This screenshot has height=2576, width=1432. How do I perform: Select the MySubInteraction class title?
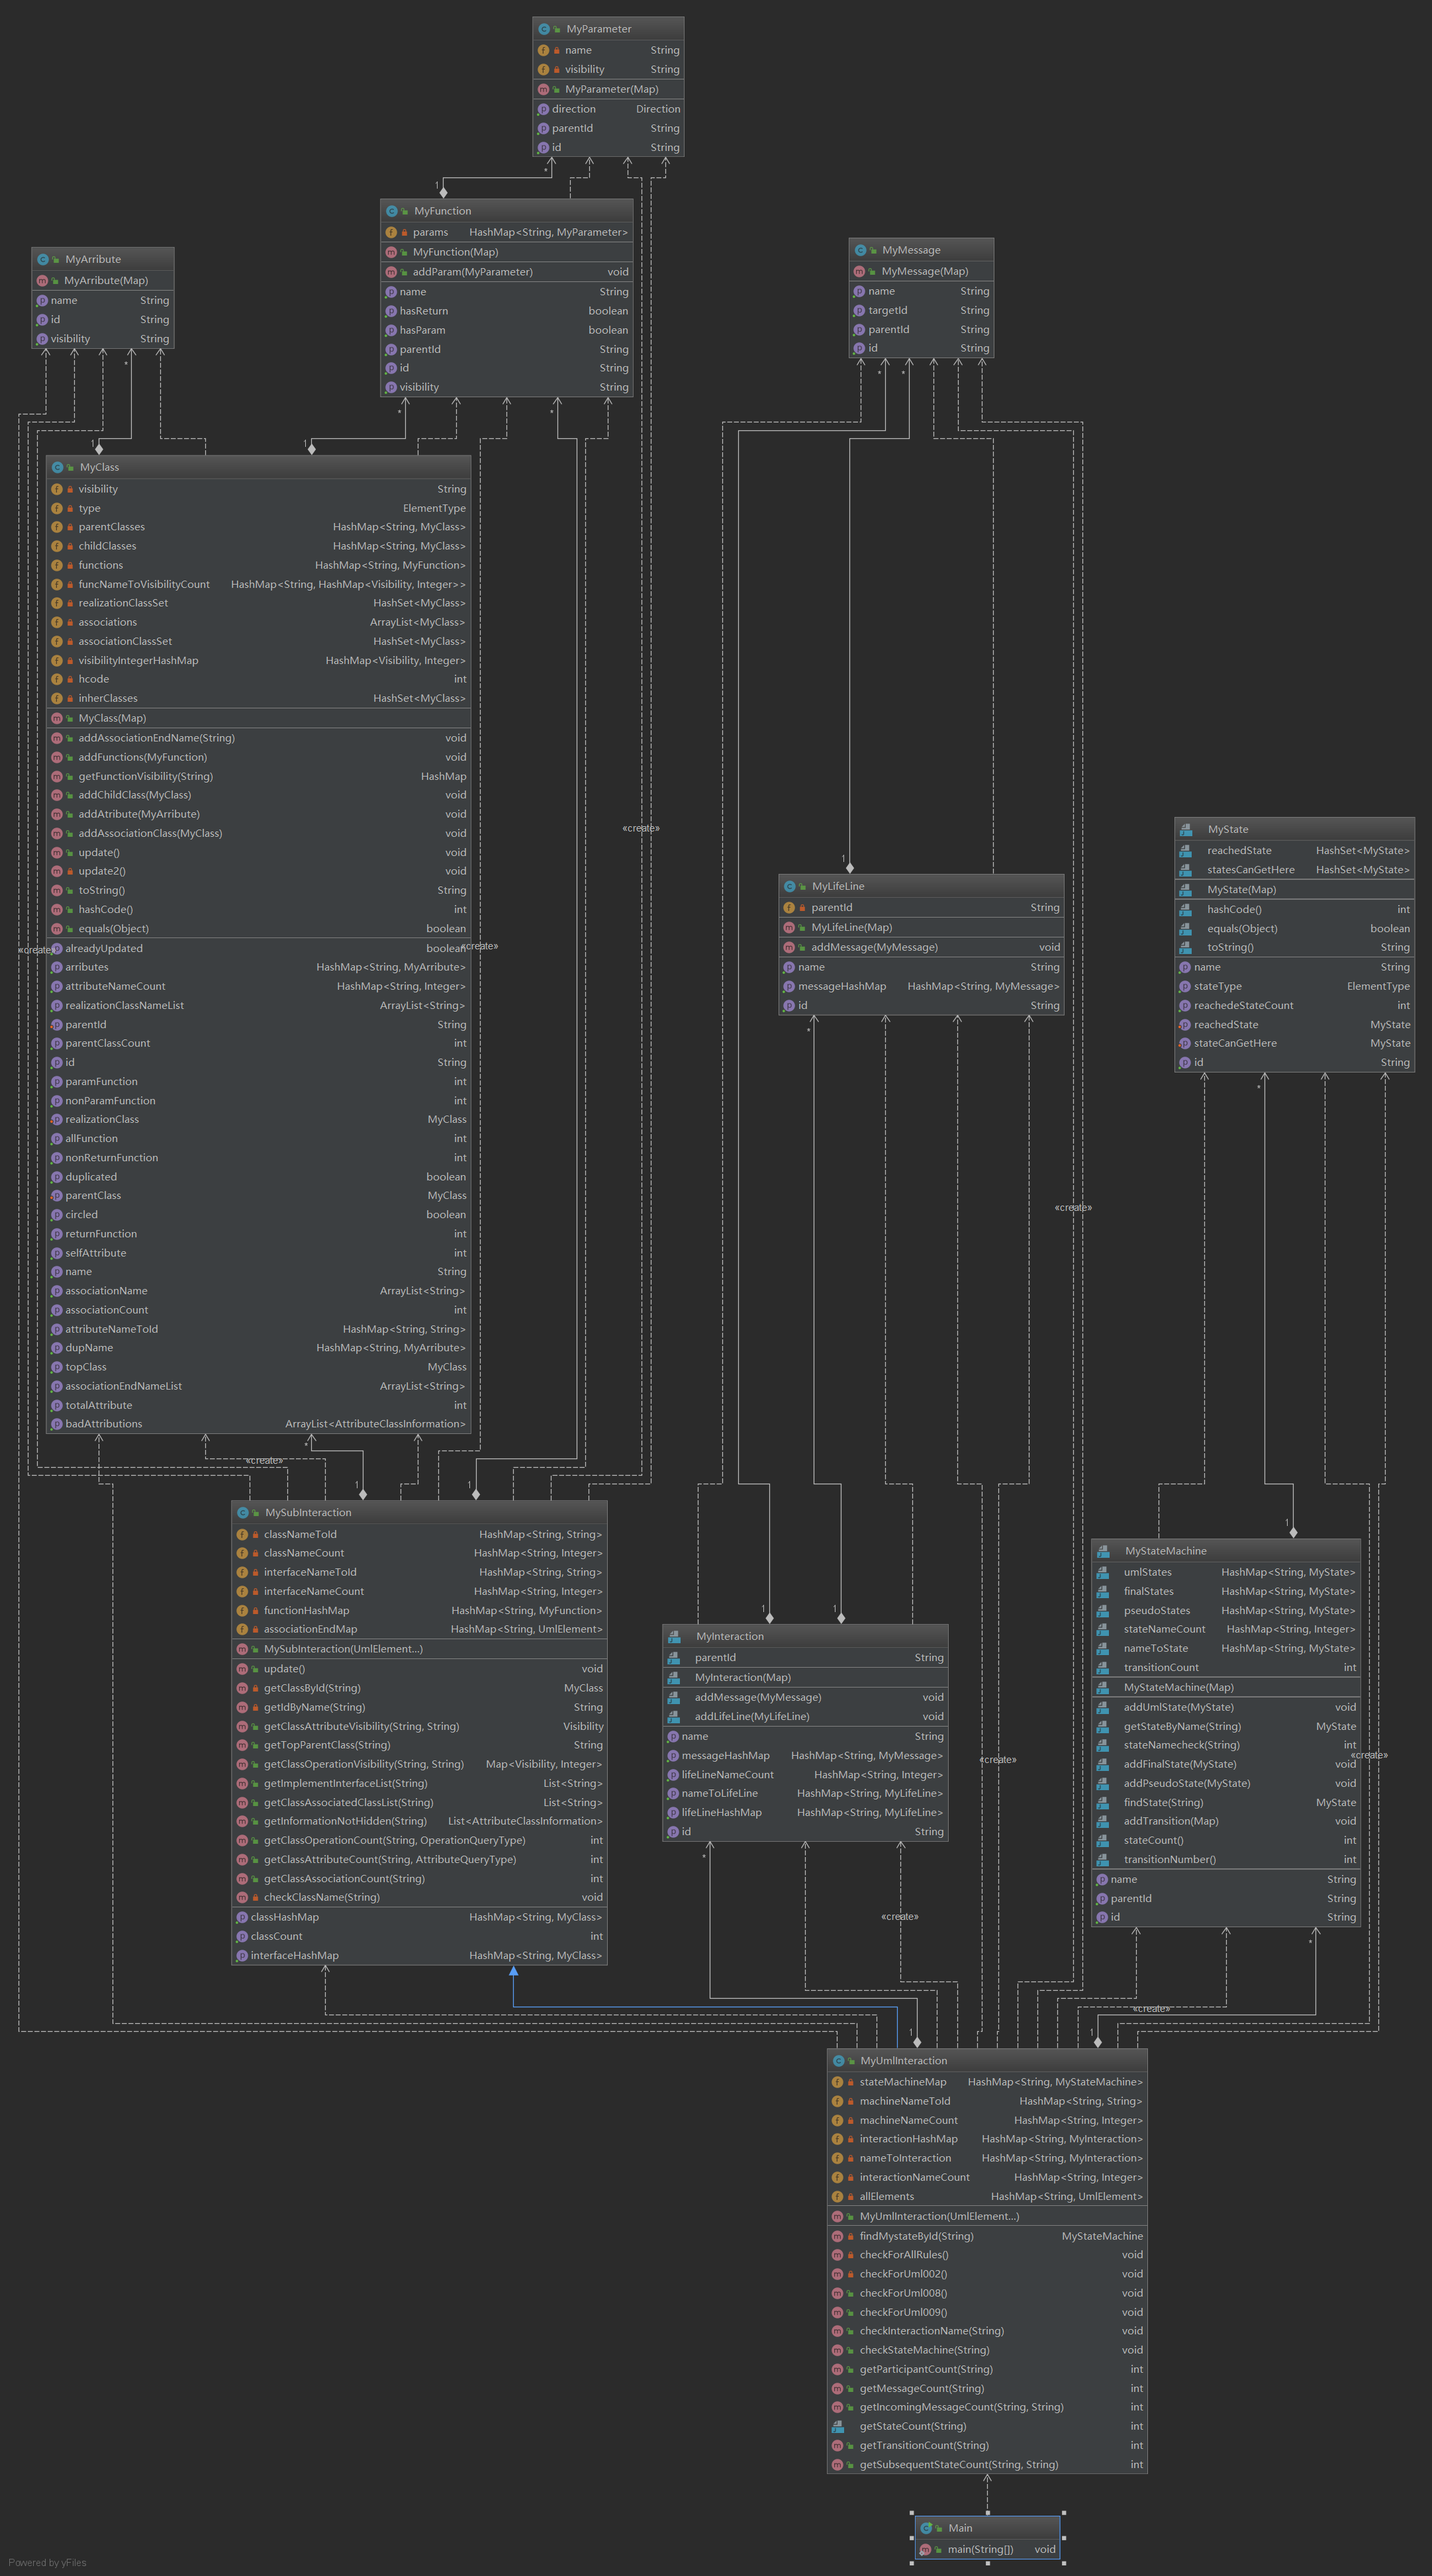[308, 1512]
